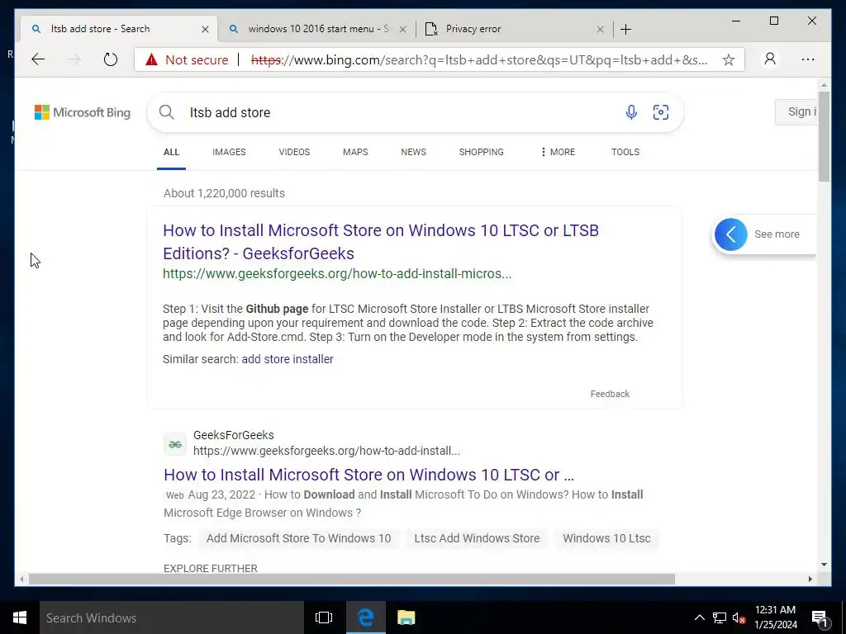
Task: Add this page to favorites star
Action: tap(729, 59)
